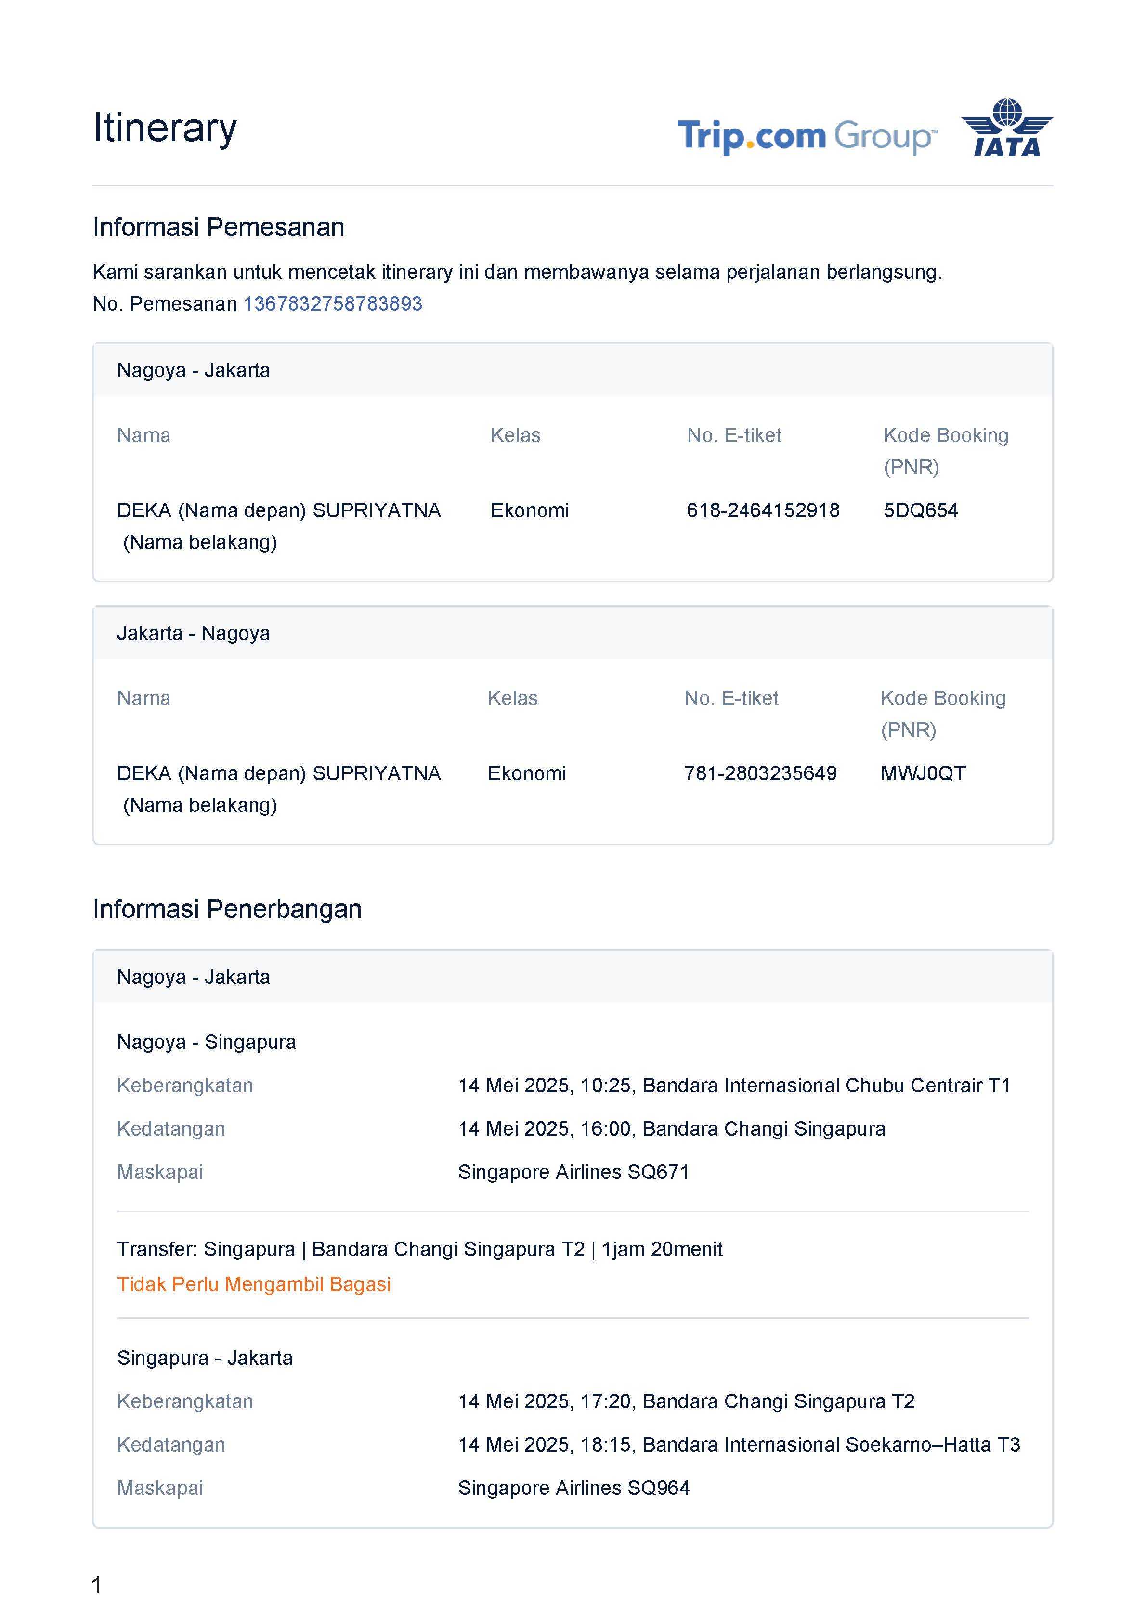Click the 10:25 Chubu Centrair departure detail
This screenshot has width=1146, height=1622.
click(x=733, y=1085)
